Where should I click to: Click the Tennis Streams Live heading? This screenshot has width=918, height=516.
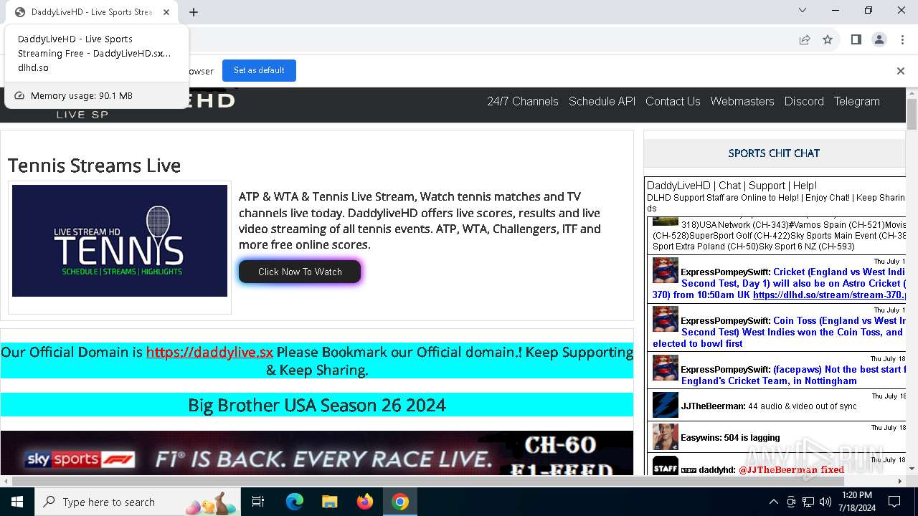point(94,166)
